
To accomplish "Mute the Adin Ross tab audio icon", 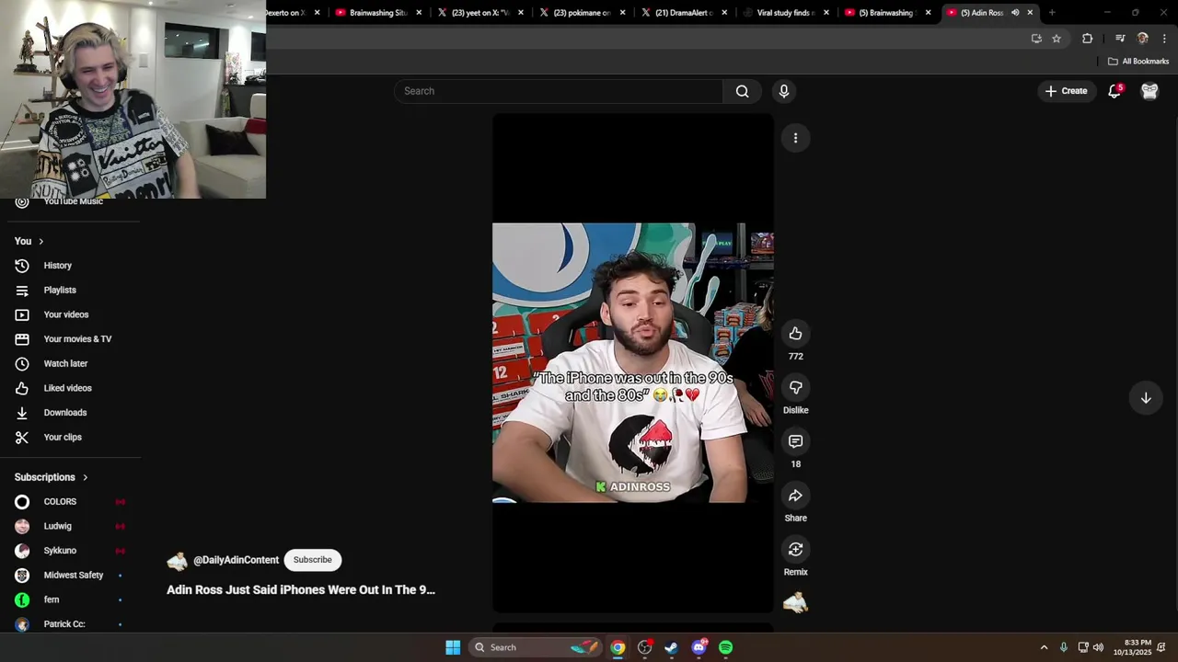I will pos(1015,13).
